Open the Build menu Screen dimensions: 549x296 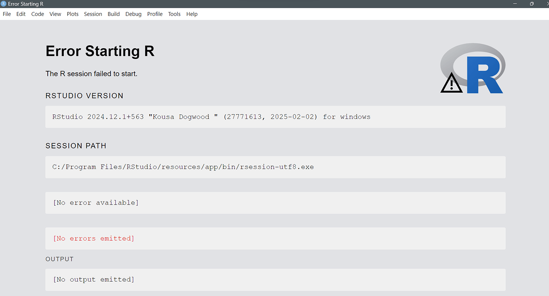tap(114, 14)
